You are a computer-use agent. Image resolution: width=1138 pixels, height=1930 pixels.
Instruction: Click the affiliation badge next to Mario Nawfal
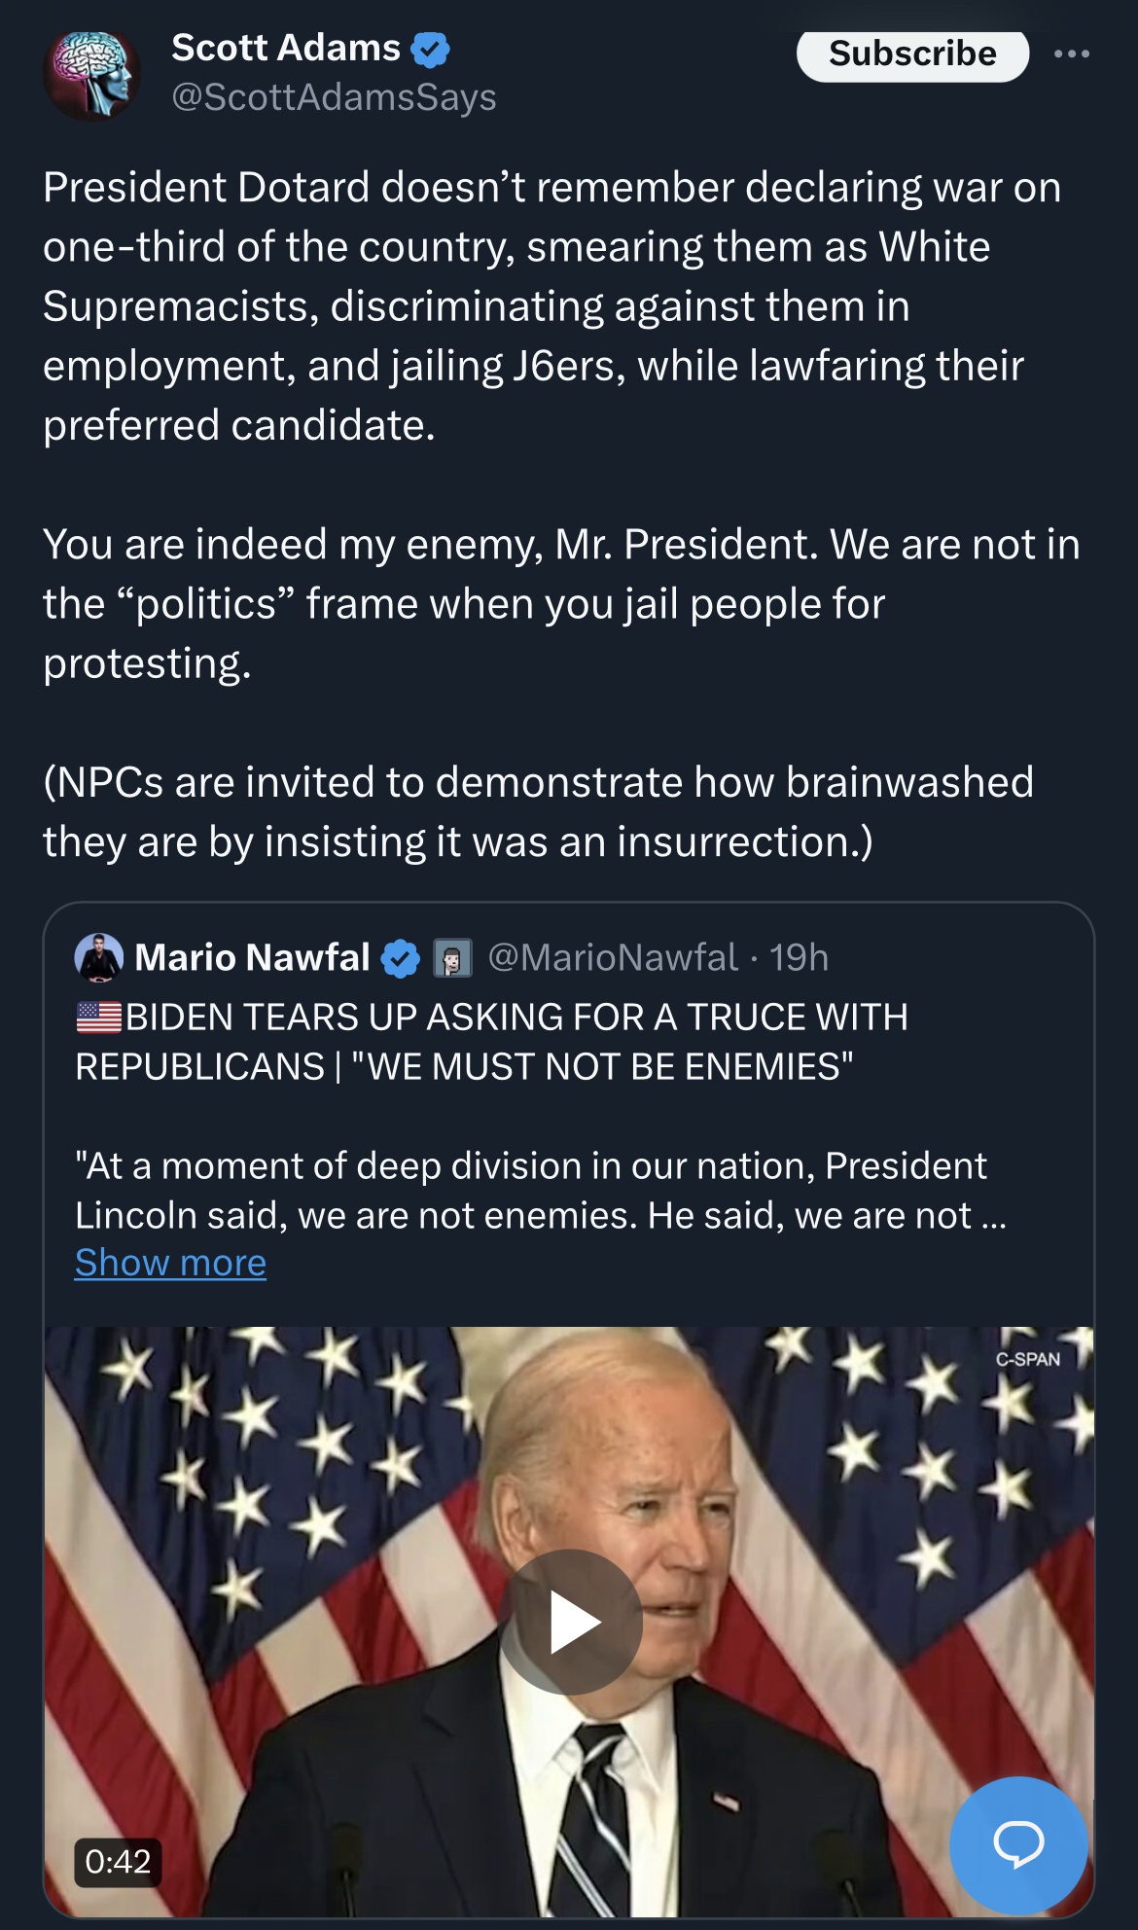tap(452, 958)
